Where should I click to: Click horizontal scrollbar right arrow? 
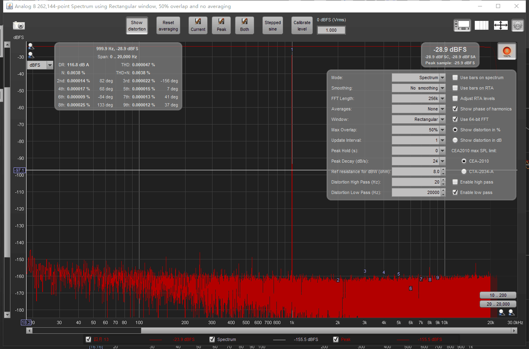click(515, 331)
